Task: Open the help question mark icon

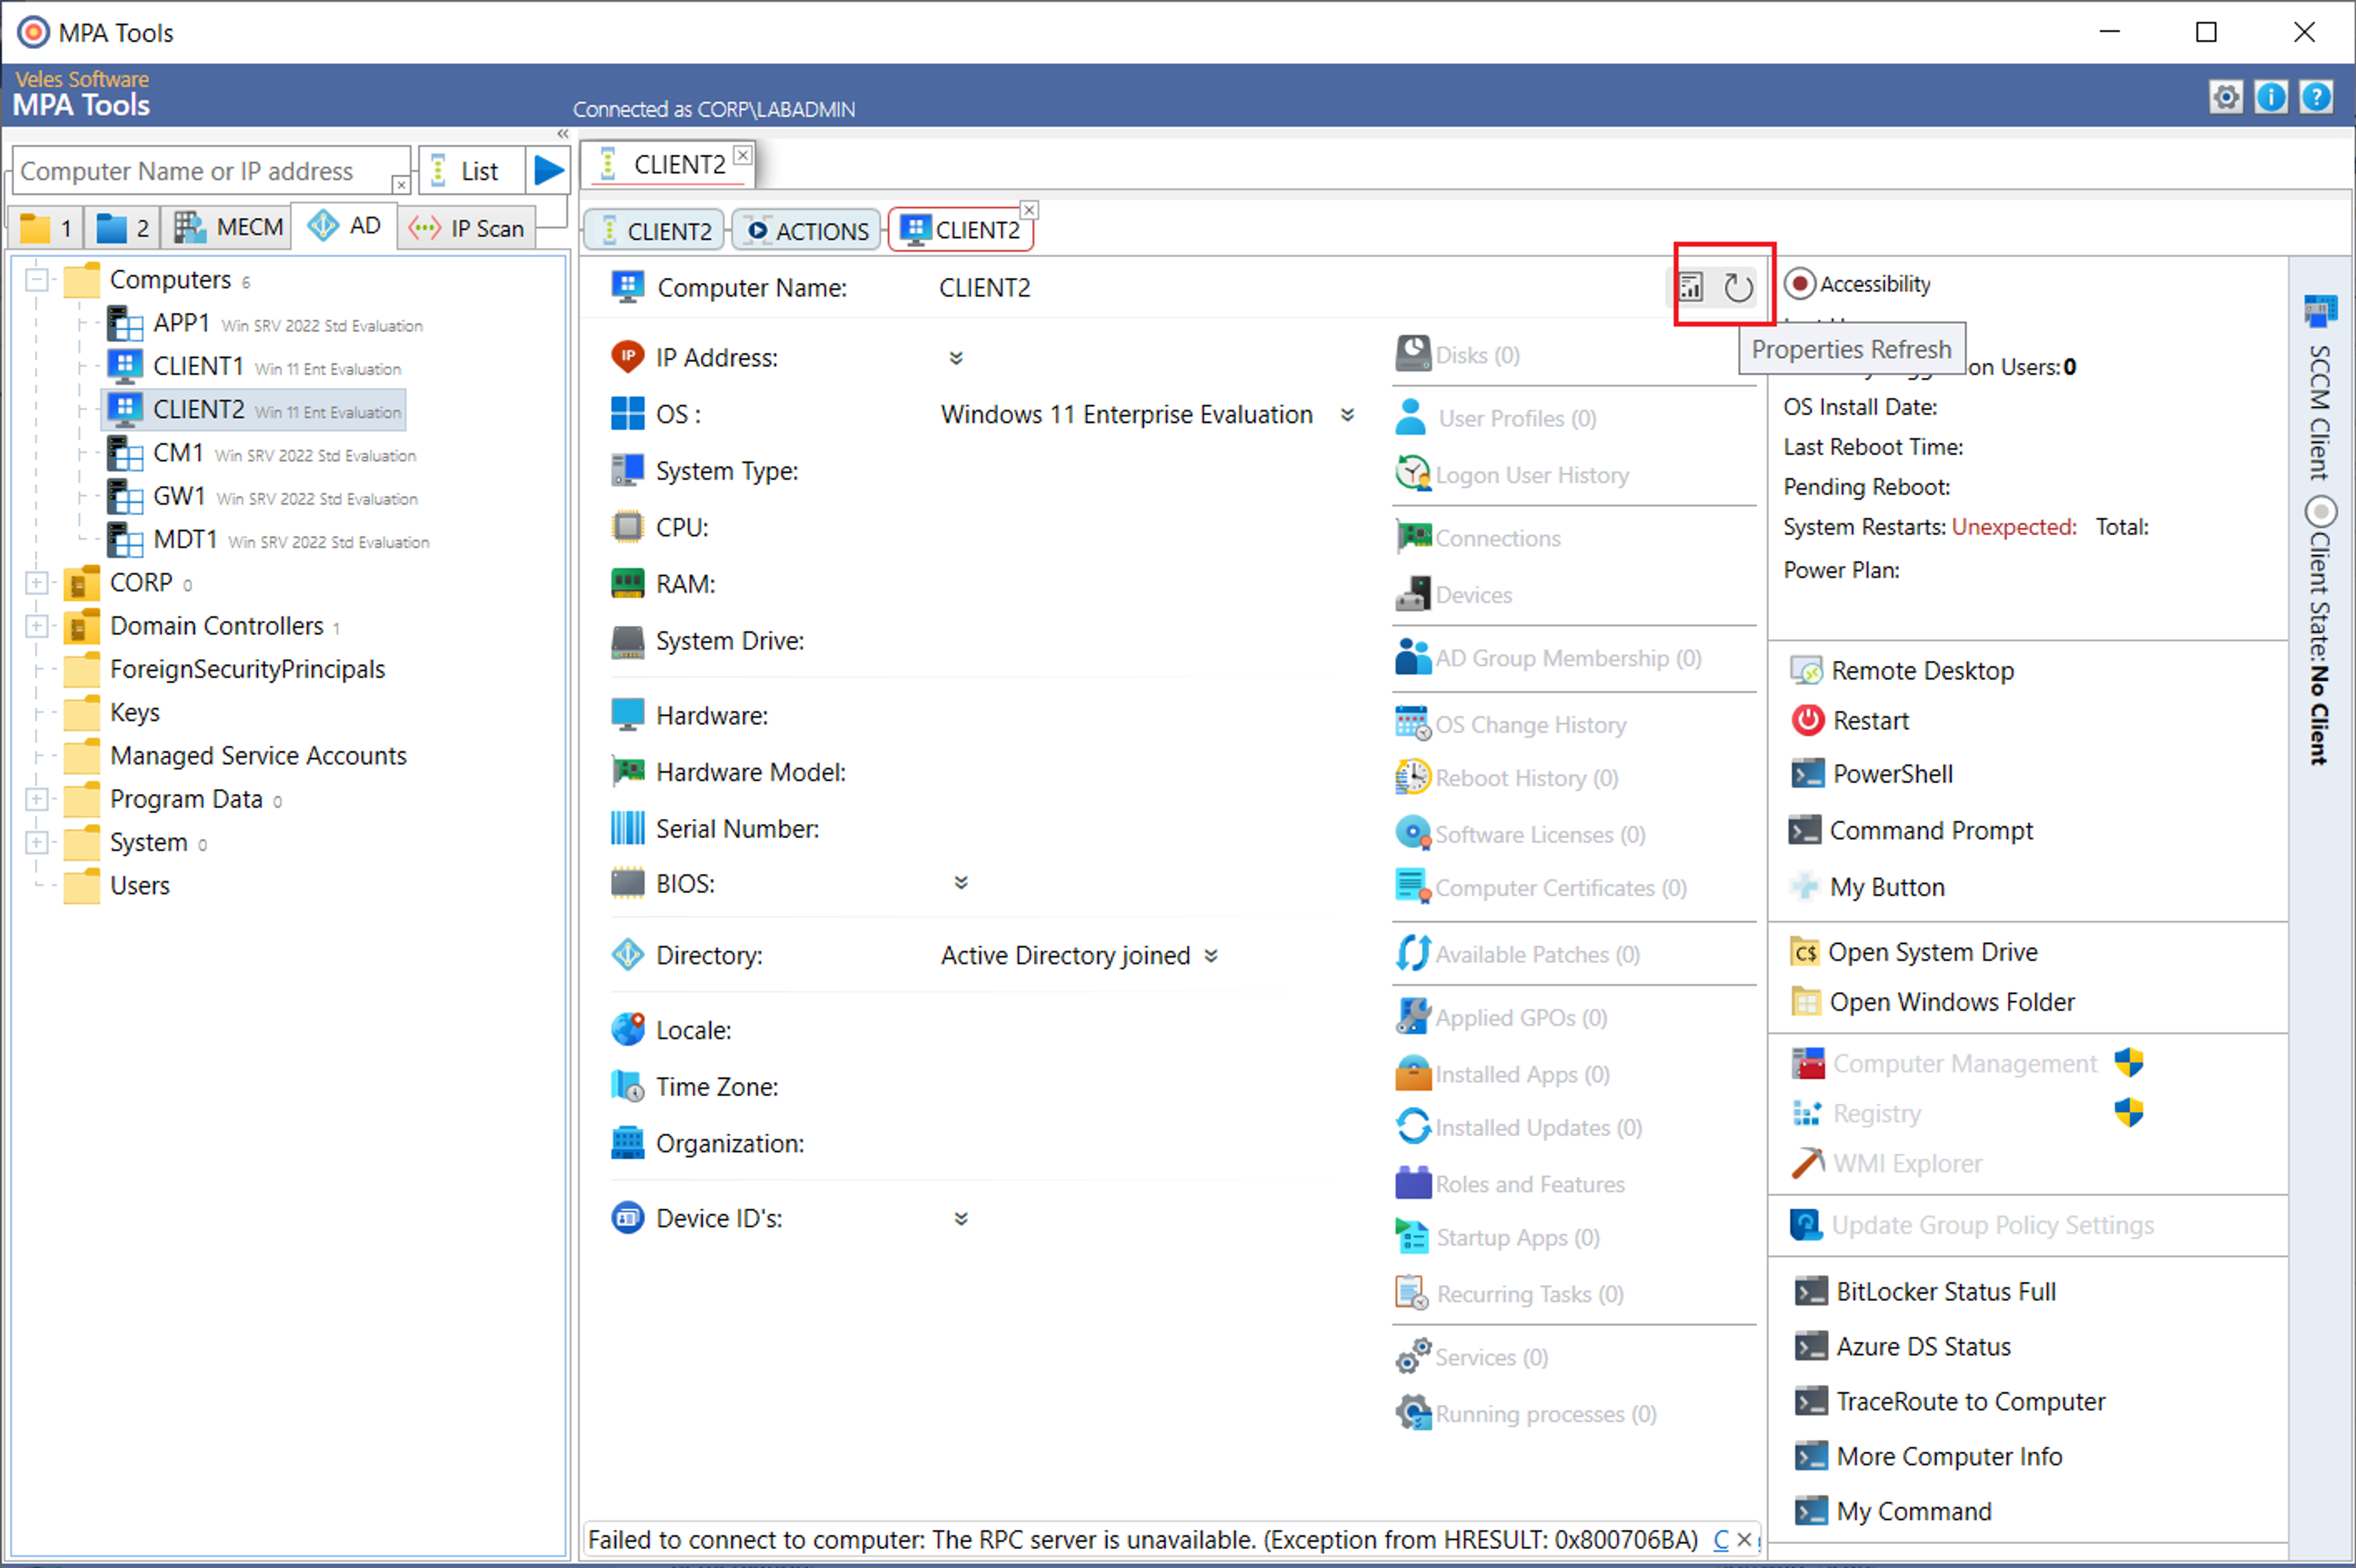Action: [x=2316, y=97]
